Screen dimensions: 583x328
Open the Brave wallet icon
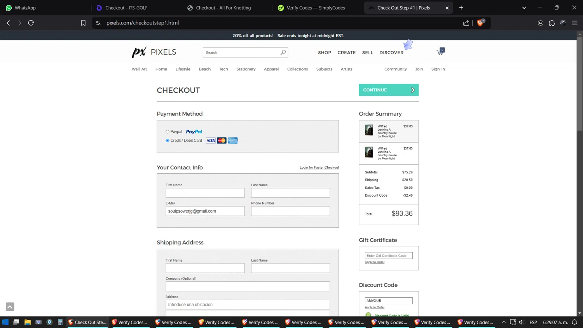tap(541, 23)
